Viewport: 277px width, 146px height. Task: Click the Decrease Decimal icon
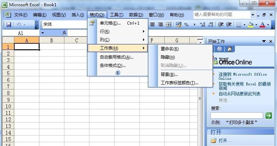[211, 25]
